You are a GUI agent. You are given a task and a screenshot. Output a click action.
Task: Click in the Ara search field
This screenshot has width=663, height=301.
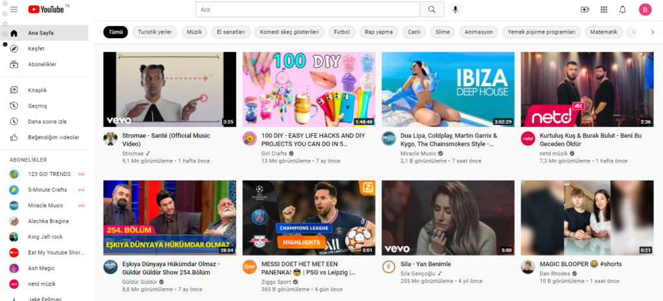pyautogui.click(x=308, y=9)
